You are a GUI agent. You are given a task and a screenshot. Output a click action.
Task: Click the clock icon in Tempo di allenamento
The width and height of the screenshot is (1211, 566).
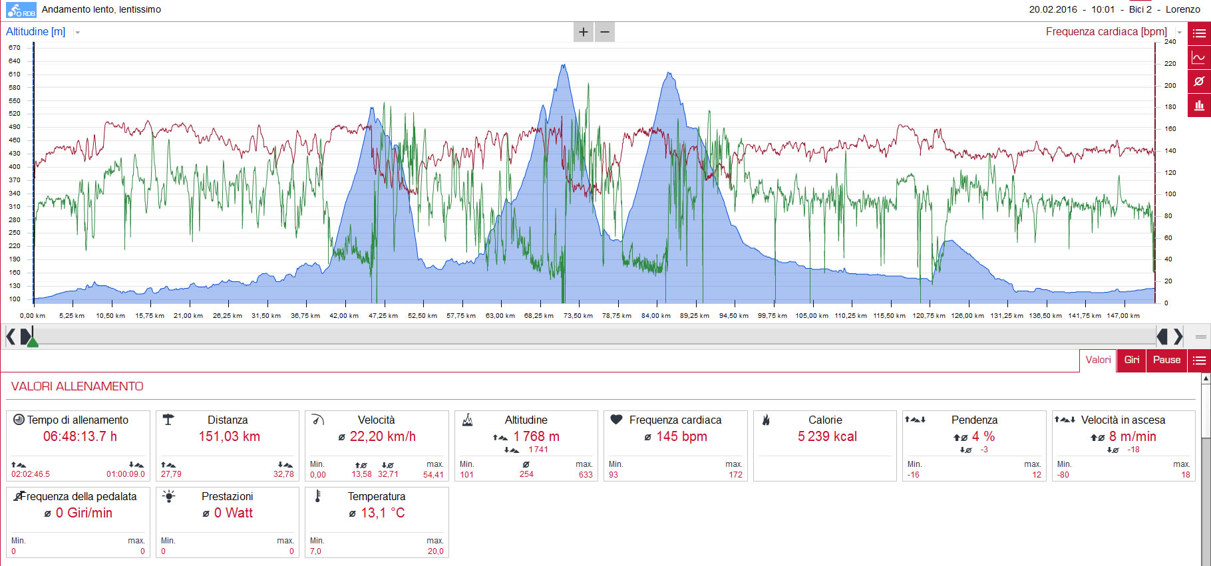(x=19, y=420)
